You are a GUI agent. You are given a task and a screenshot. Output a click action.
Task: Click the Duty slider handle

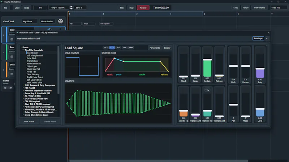click(260, 68)
